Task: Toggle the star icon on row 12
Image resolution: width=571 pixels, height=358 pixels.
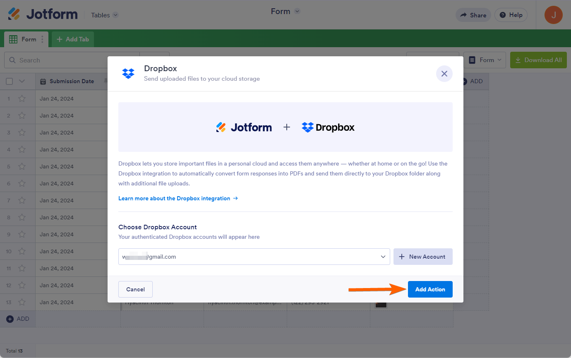Action: 22,285
